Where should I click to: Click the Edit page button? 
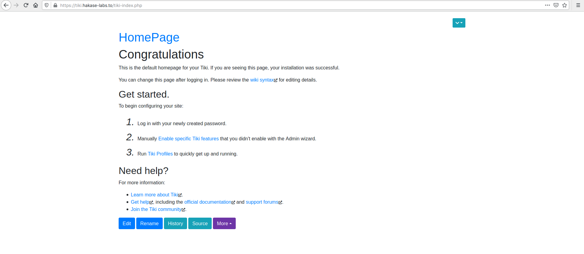(x=127, y=223)
